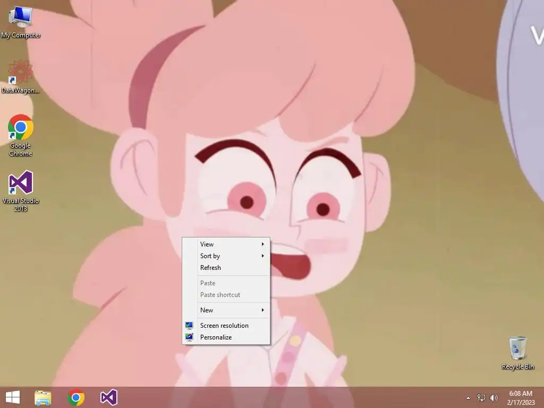Choose the Paste shortcut entry
544x408 pixels.
(x=226, y=295)
